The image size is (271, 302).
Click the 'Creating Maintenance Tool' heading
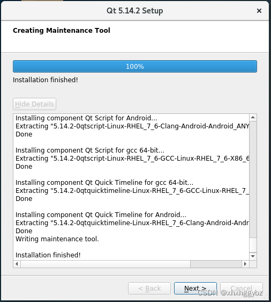62,31
